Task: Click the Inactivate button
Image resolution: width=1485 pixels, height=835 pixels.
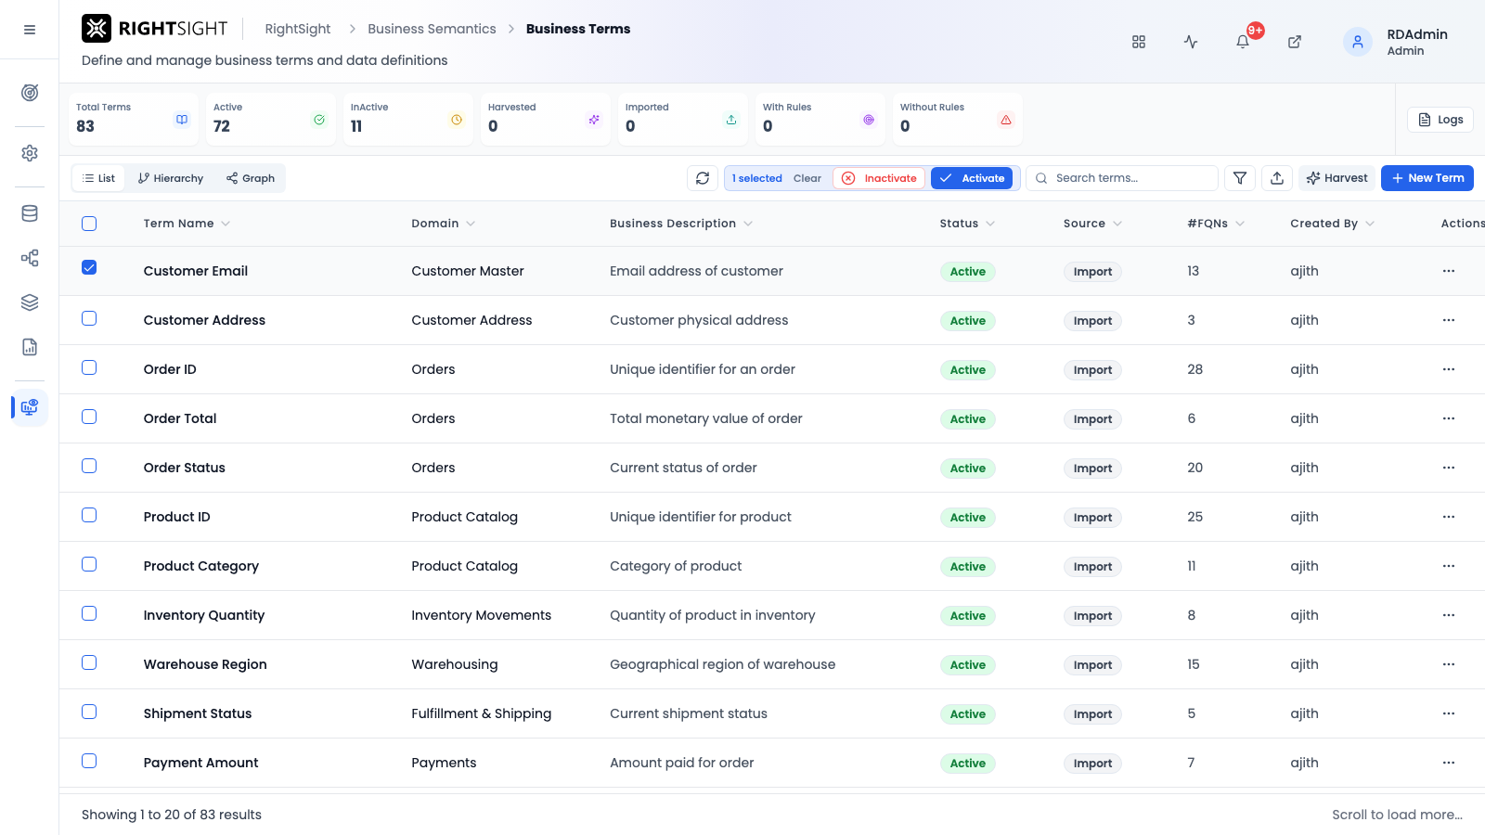Action: pyautogui.click(x=879, y=178)
